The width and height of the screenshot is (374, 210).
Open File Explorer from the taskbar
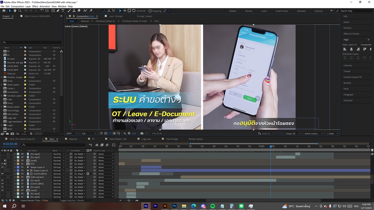184,206
